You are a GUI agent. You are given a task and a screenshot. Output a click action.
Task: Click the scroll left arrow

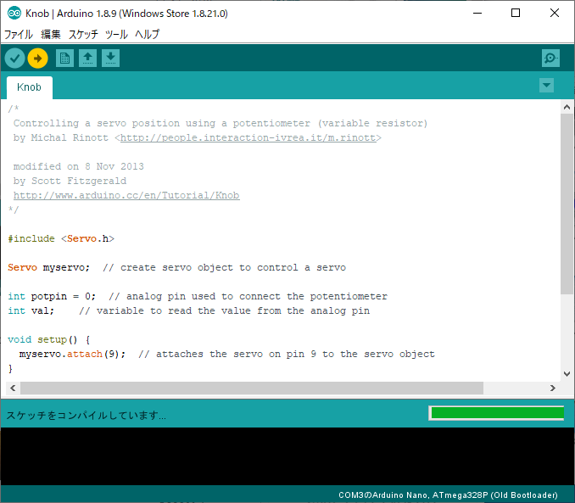pyautogui.click(x=13, y=388)
